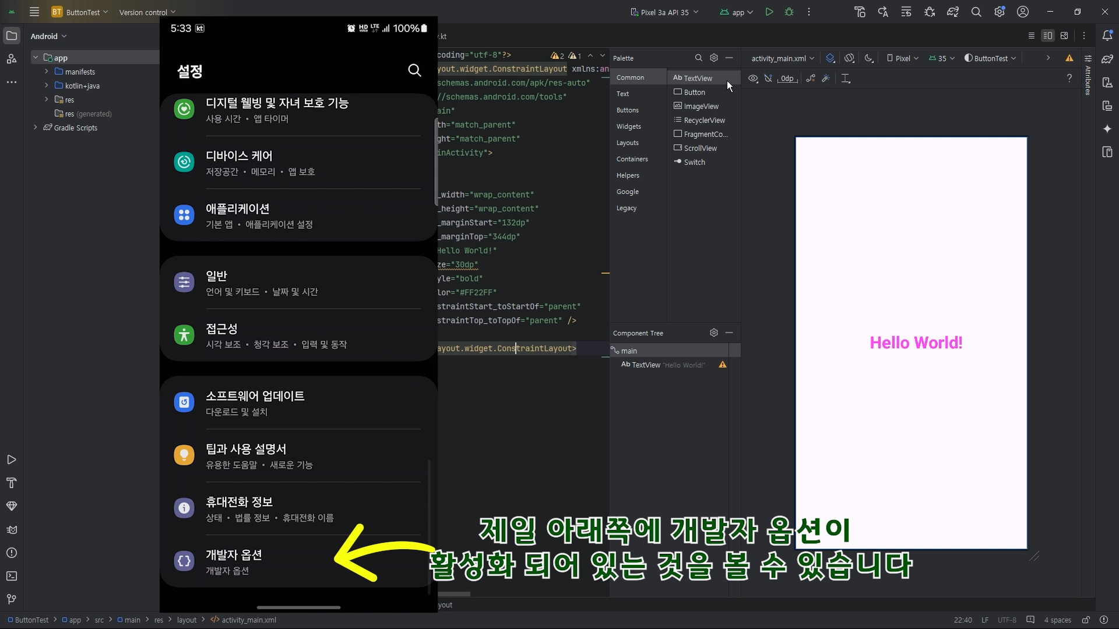Click the Search Everywhere magnifier icon

coord(976,12)
